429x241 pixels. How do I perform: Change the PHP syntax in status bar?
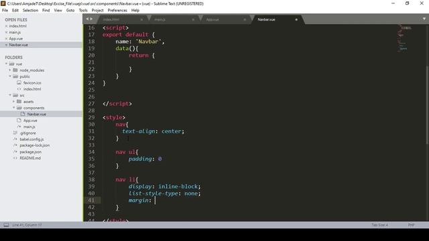click(x=411, y=225)
